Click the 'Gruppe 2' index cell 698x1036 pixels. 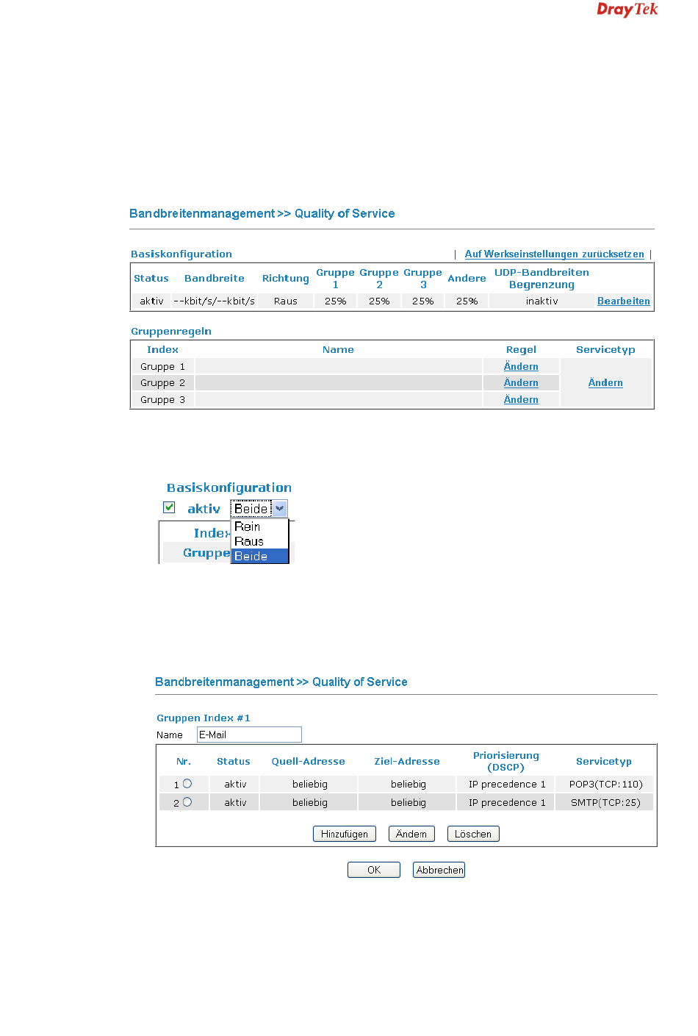(163, 383)
